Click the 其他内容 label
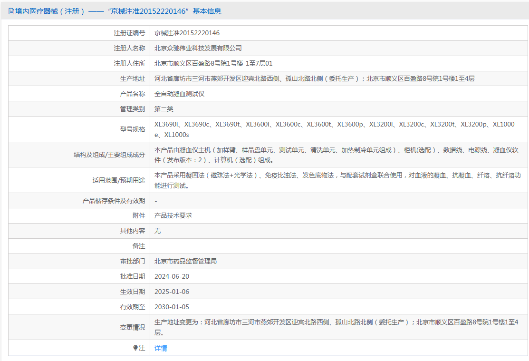The height and width of the screenshot is (361, 529). coord(133,231)
